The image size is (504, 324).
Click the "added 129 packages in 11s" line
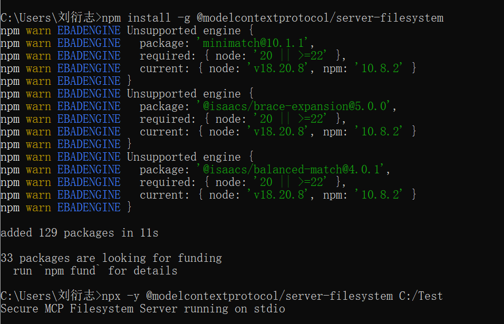[x=79, y=233]
